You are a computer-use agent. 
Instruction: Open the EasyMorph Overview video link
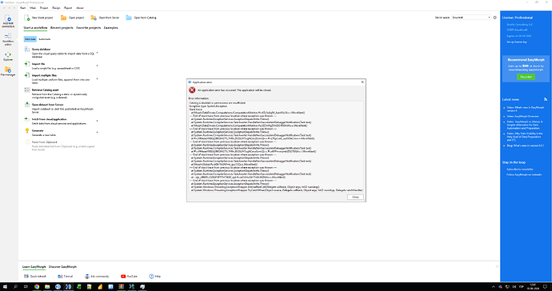522,116
